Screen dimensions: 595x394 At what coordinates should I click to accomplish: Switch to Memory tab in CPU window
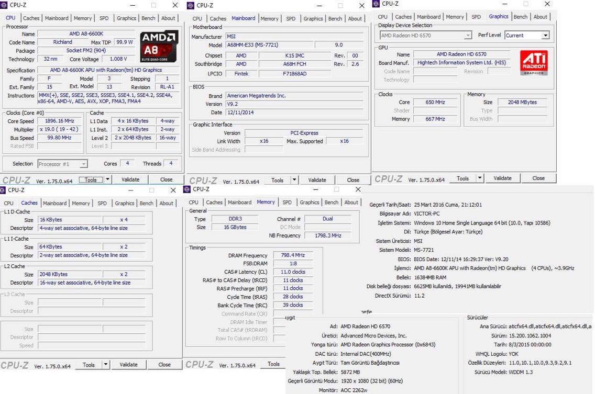tap(82, 18)
